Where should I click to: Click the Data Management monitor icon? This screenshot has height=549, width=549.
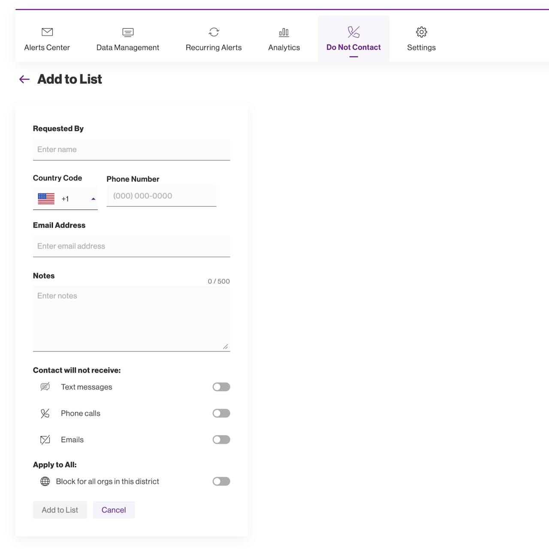[128, 32]
